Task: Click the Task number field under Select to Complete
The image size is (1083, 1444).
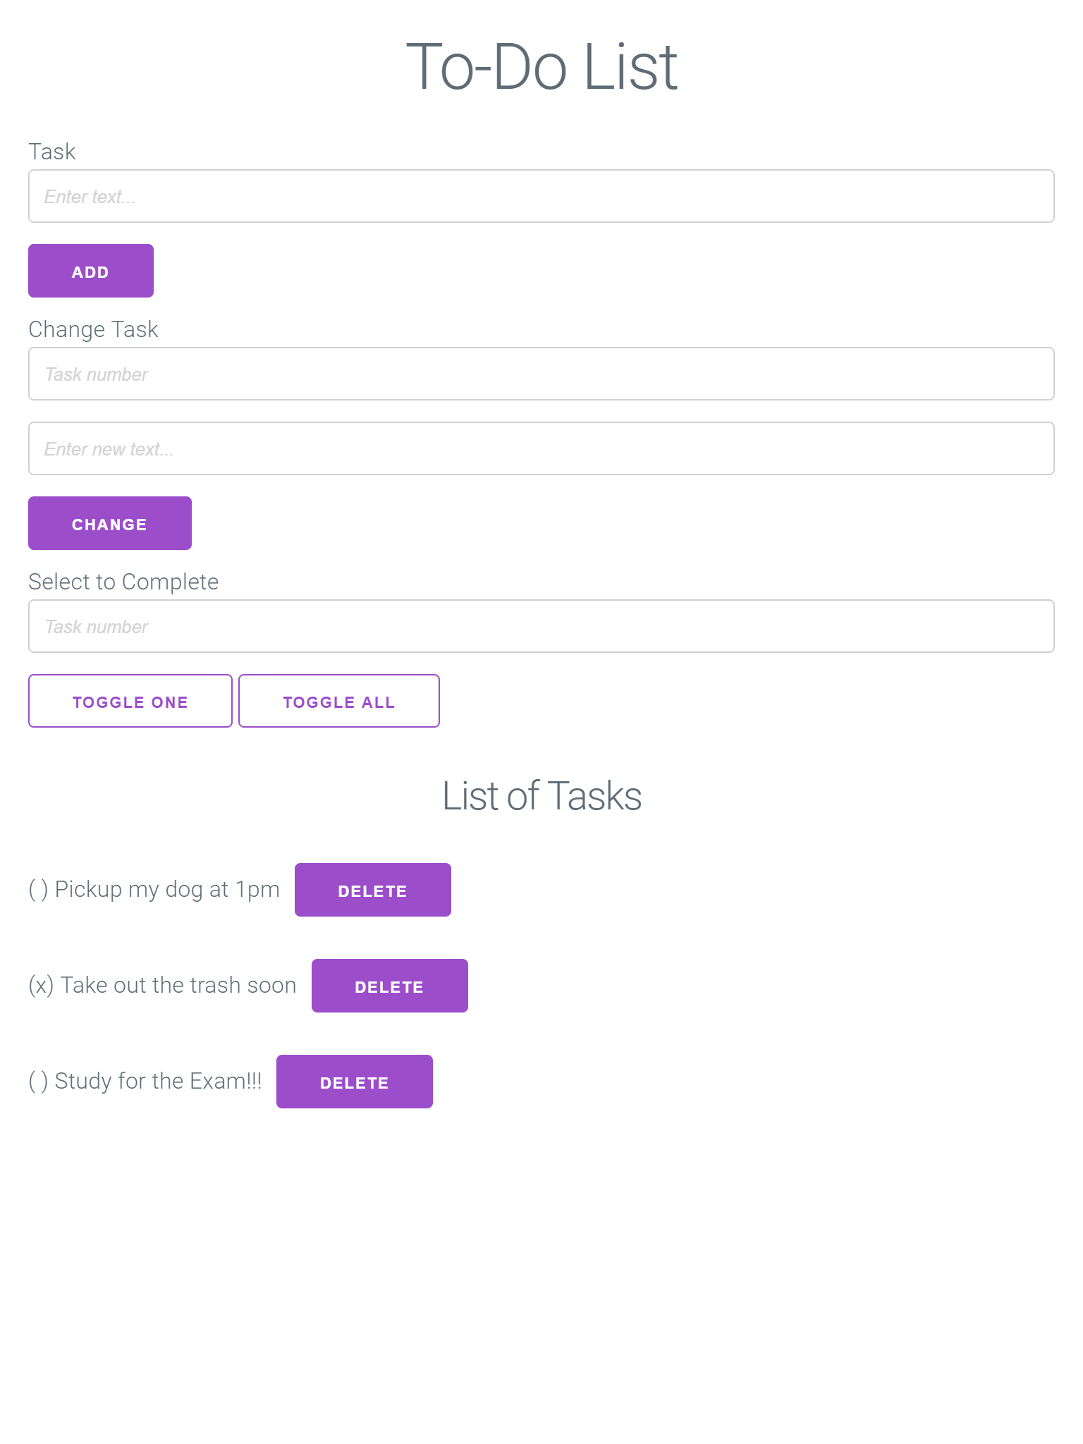Action: pos(540,626)
